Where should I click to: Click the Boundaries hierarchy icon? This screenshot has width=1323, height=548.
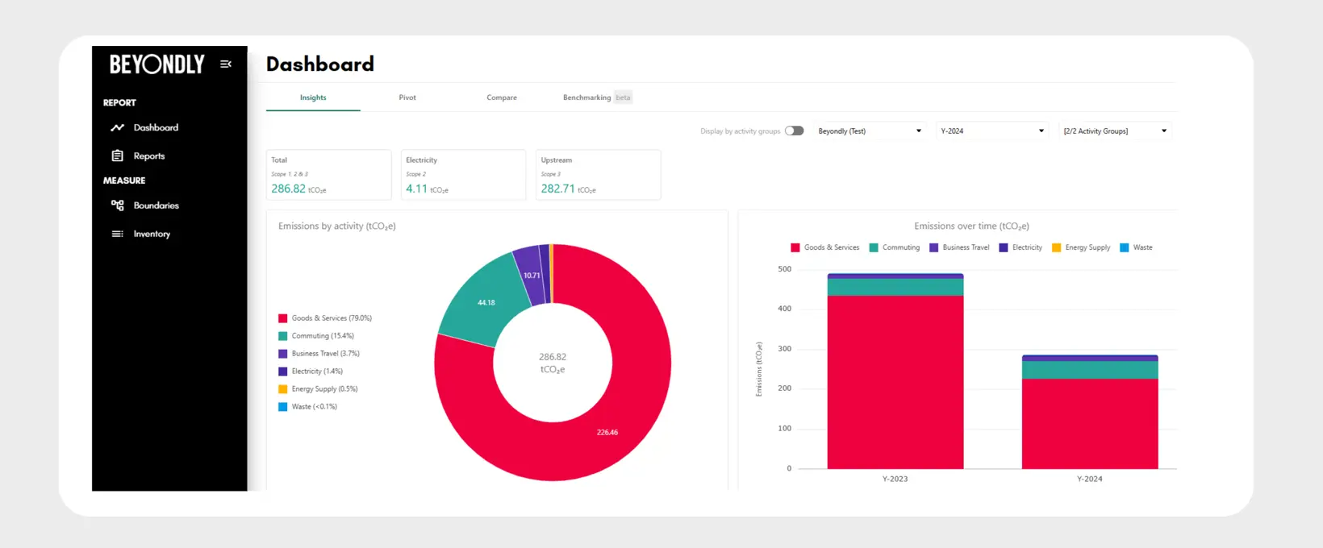point(118,205)
